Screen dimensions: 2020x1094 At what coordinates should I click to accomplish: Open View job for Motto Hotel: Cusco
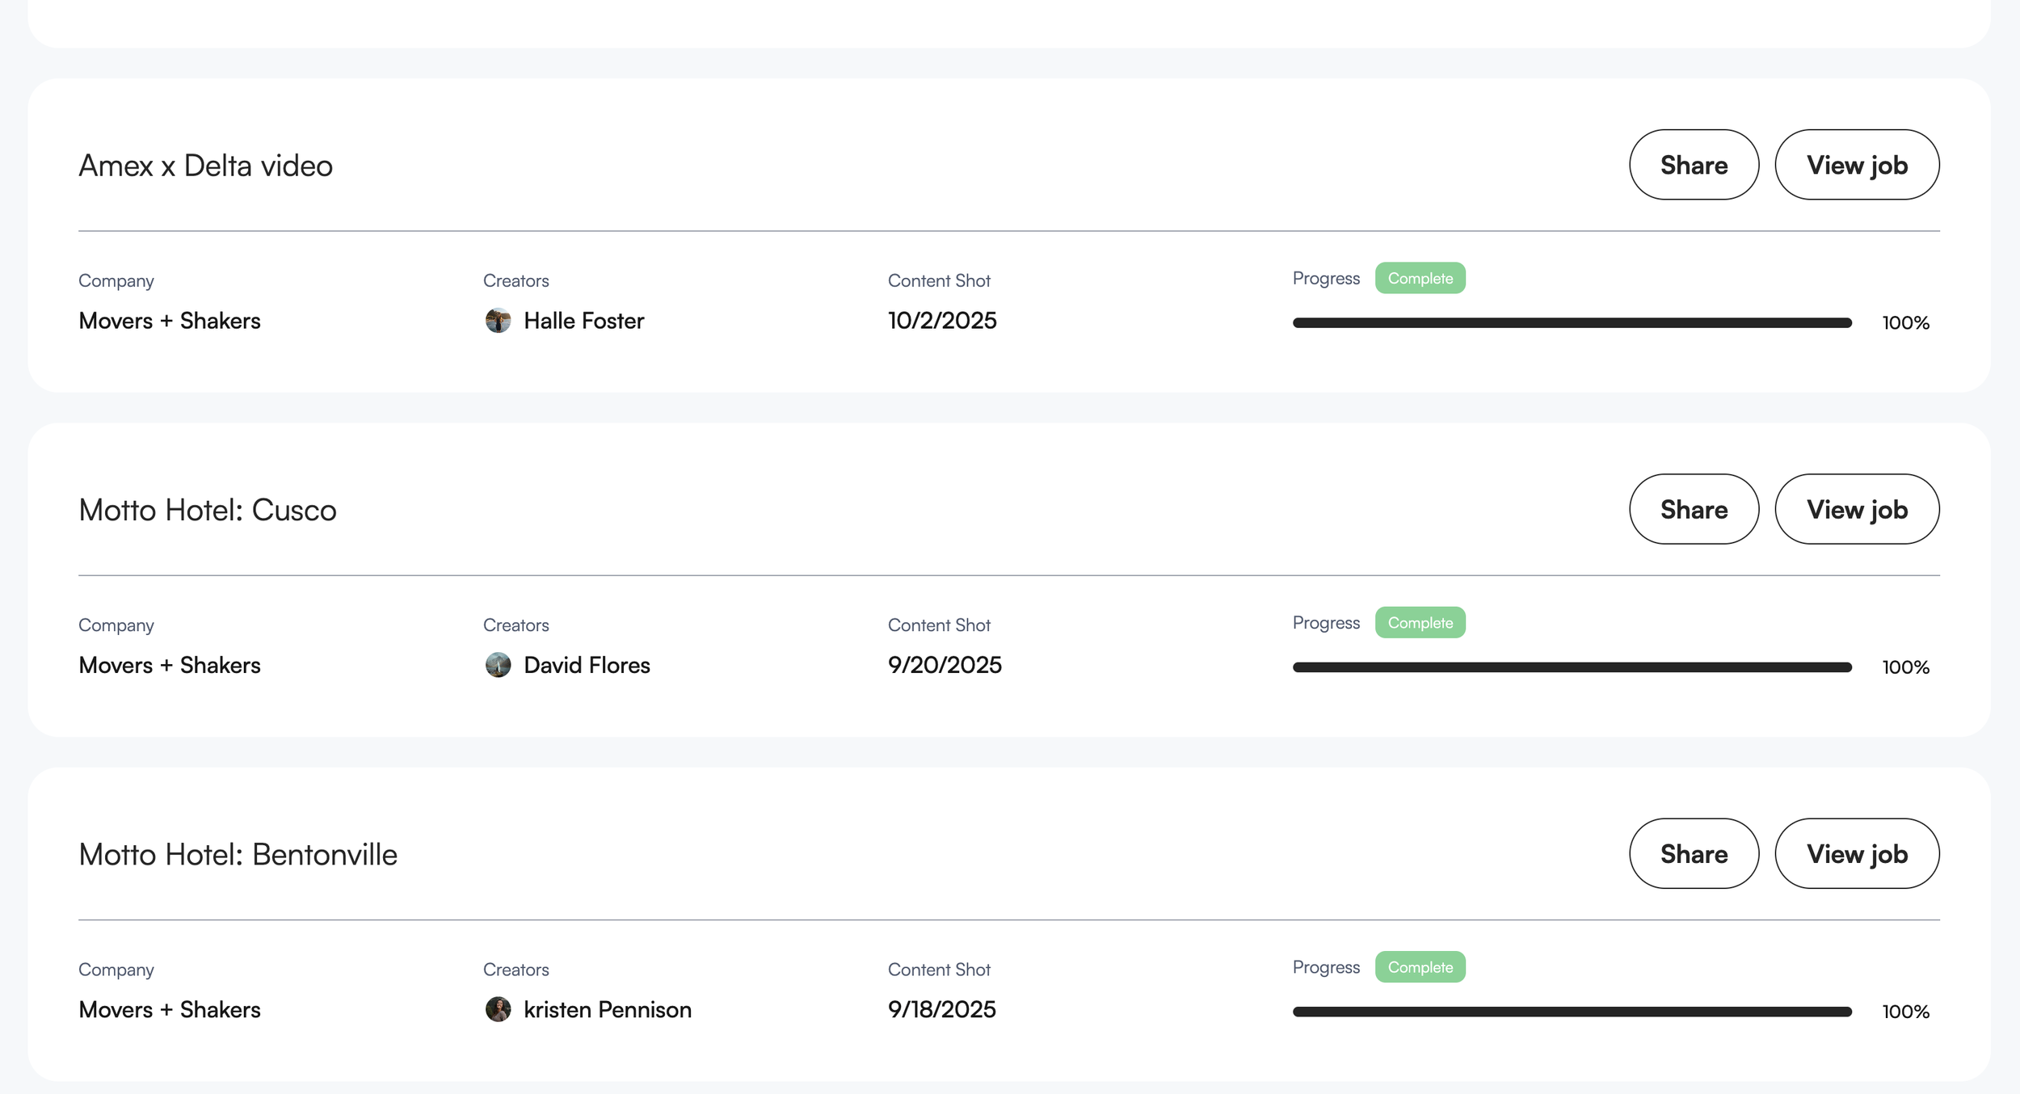(x=1856, y=509)
